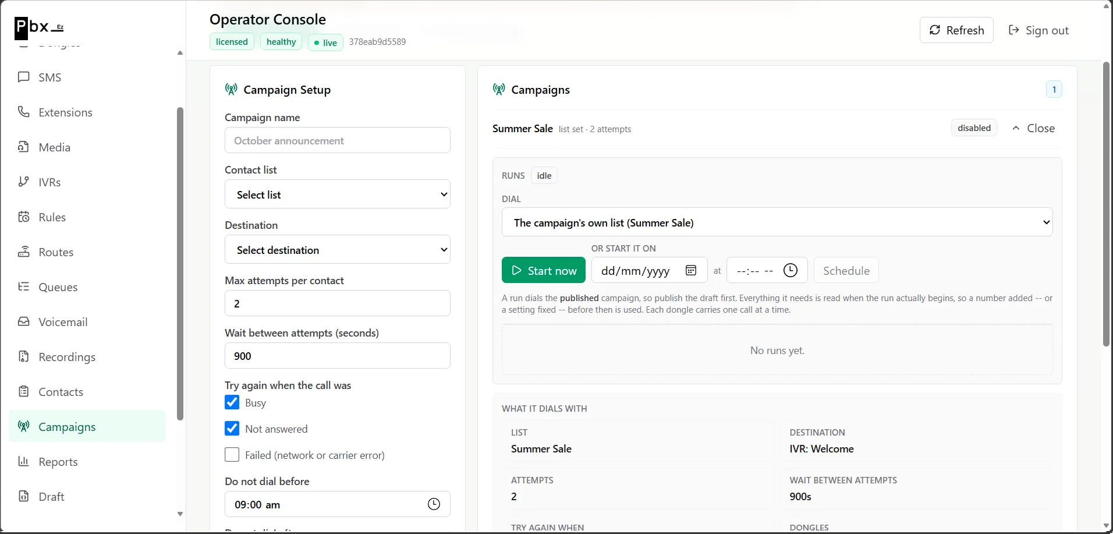Screen dimensions: 1113x534
Task: Click the Reports bar chart icon
Action: (x=24, y=461)
